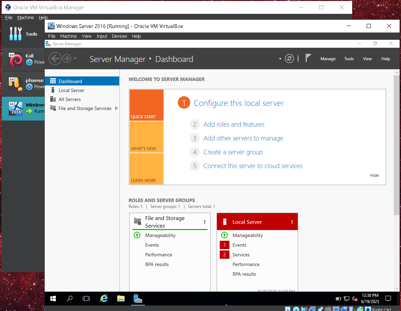Open the VM window Help menu
Viewport: 401px width, 311px height.
pos(136,36)
